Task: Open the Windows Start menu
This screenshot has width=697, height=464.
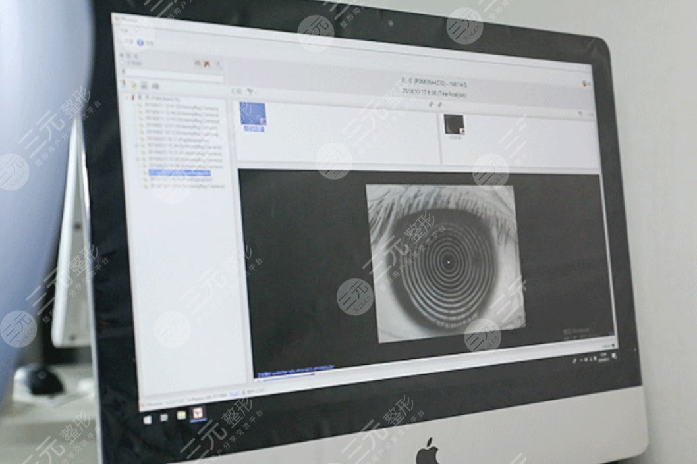Action: tap(147, 419)
